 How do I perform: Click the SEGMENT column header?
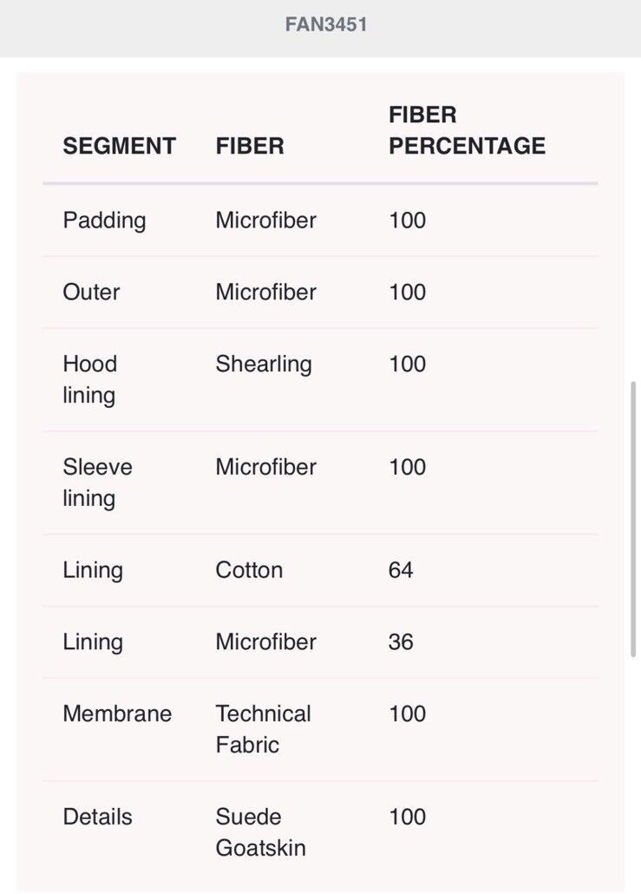click(x=119, y=146)
